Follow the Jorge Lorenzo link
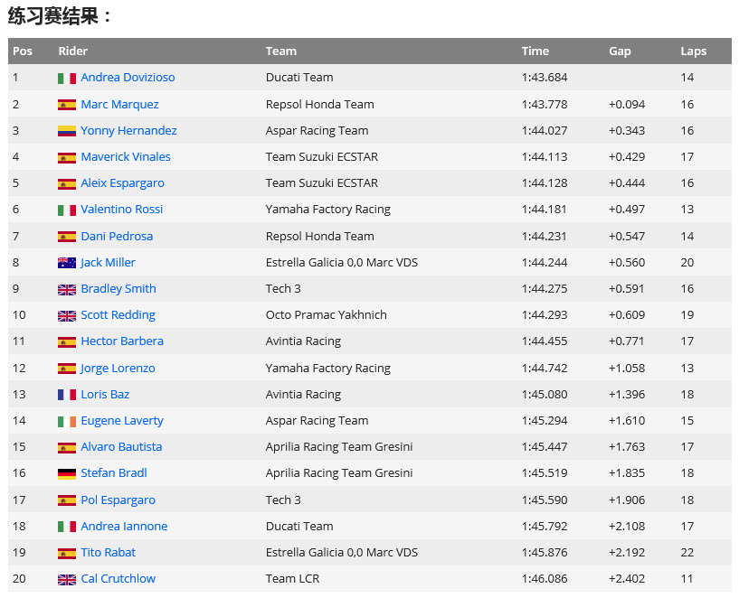This screenshot has width=739, height=598. 118,369
